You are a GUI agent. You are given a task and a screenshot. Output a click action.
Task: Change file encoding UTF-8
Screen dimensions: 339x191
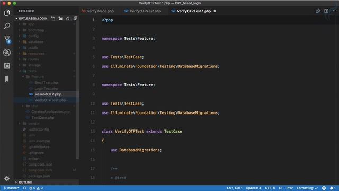click(270, 188)
